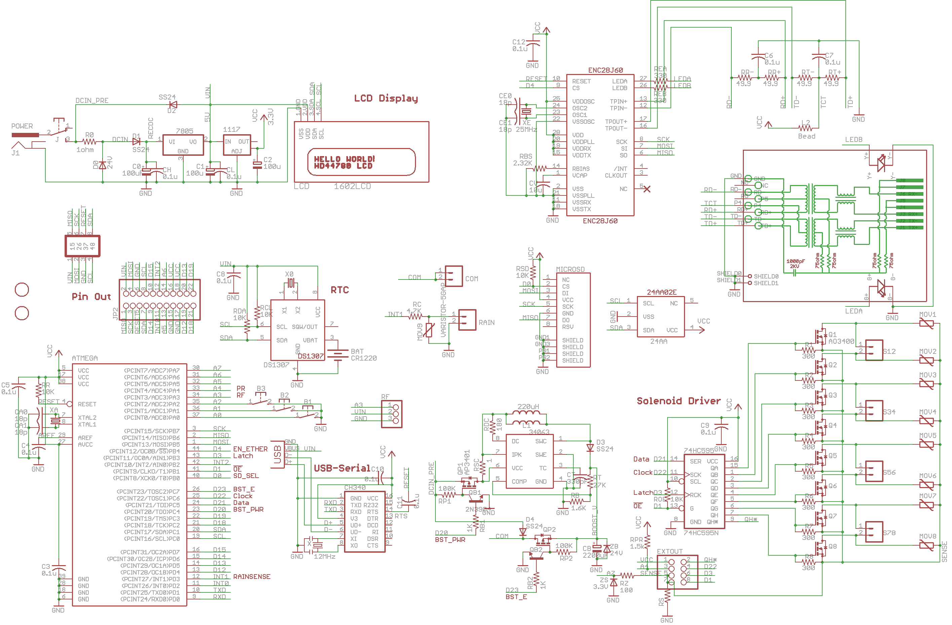Select the L2 Bead inductor symbol
This screenshot has width=952, height=625.
coord(805,128)
